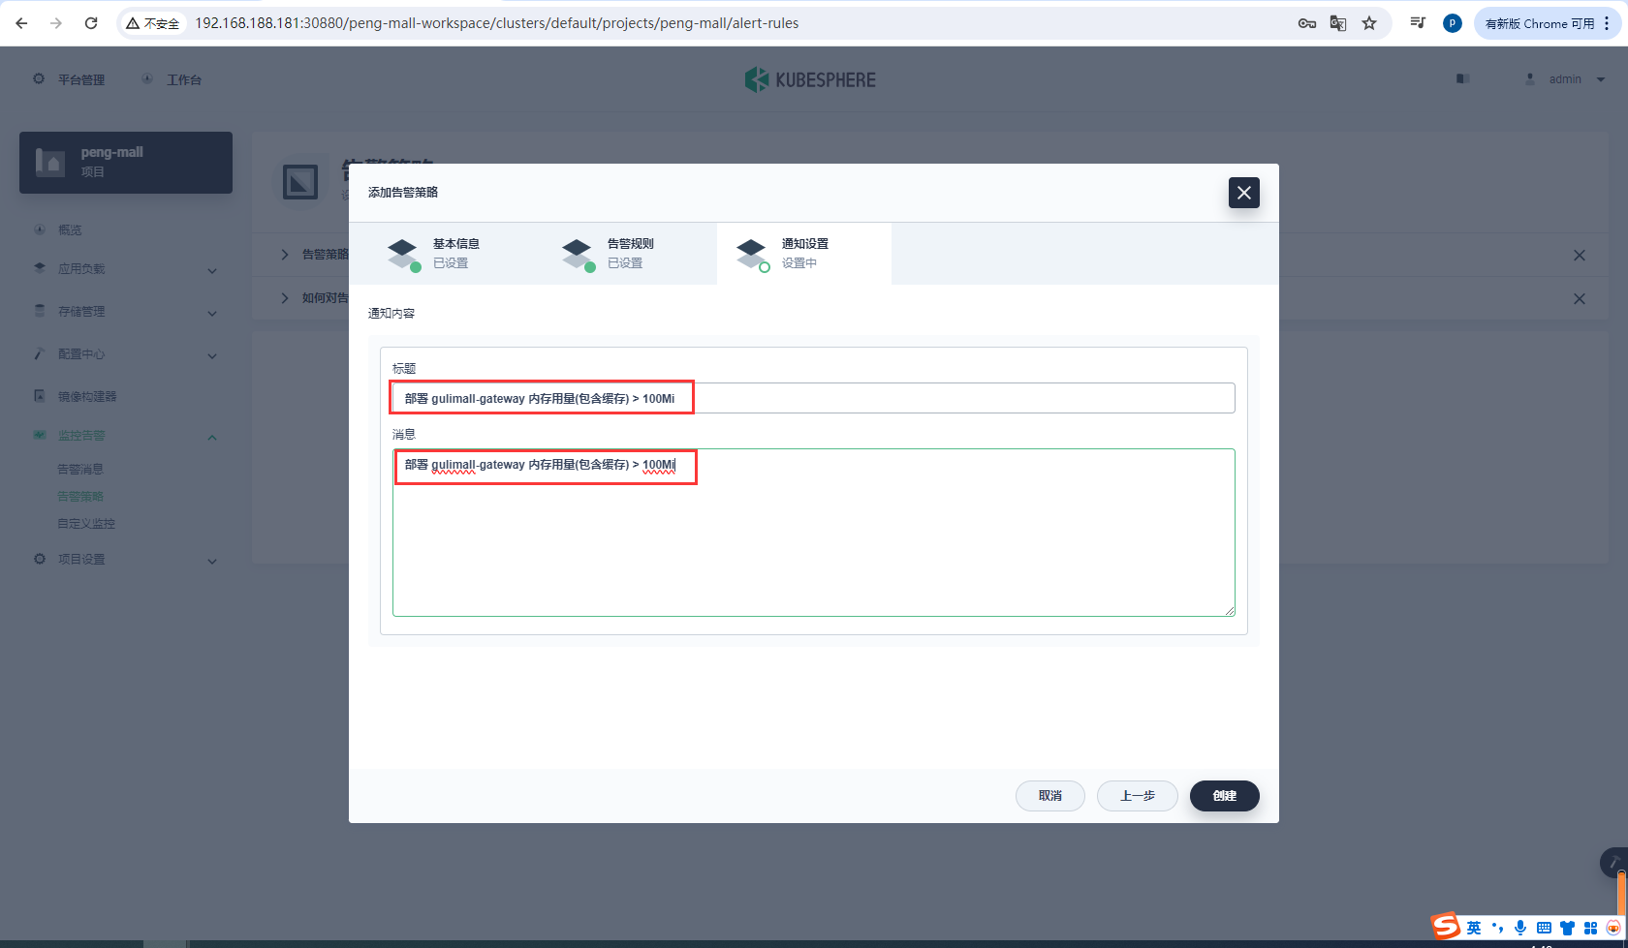This screenshot has height=948, width=1628.
Task: Click the 上一步 button
Action: (x=1138, y=796)
